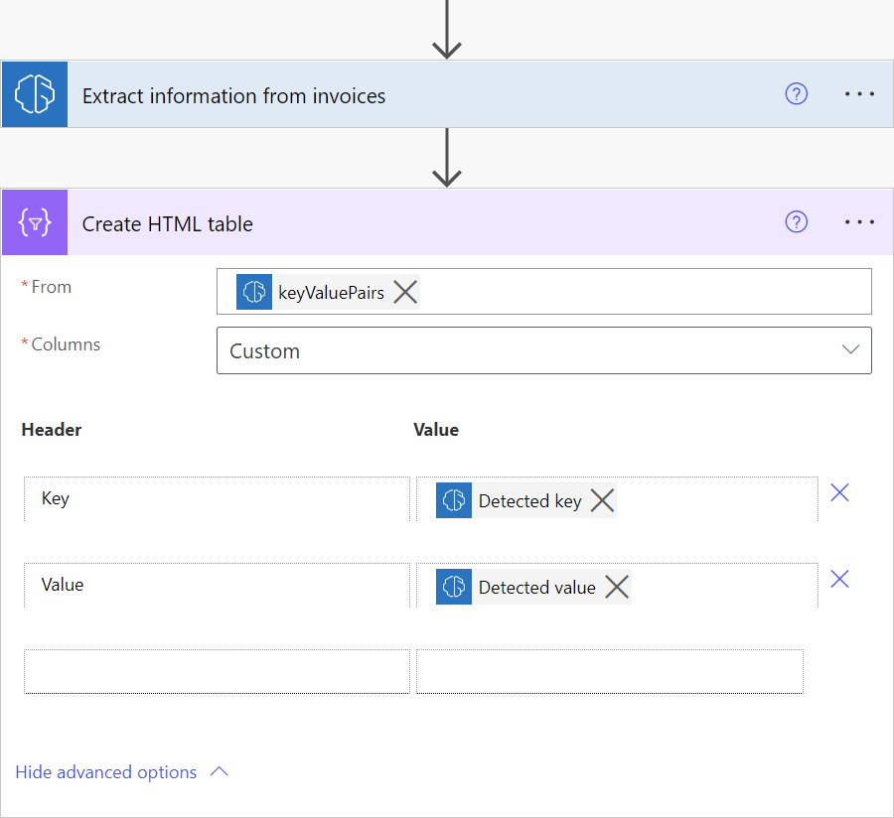This screenshot has height=818, width=894.
Task: Click the AI Builder icon inside the keyValuePairs token
Action: coord(254,291)
